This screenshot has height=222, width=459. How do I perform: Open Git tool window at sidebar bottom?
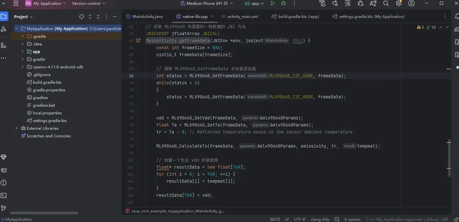4,208
